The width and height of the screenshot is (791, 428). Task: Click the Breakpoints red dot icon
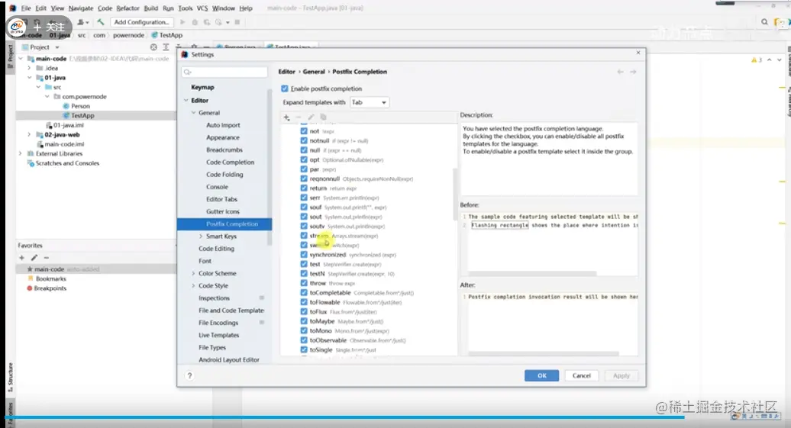30,288
